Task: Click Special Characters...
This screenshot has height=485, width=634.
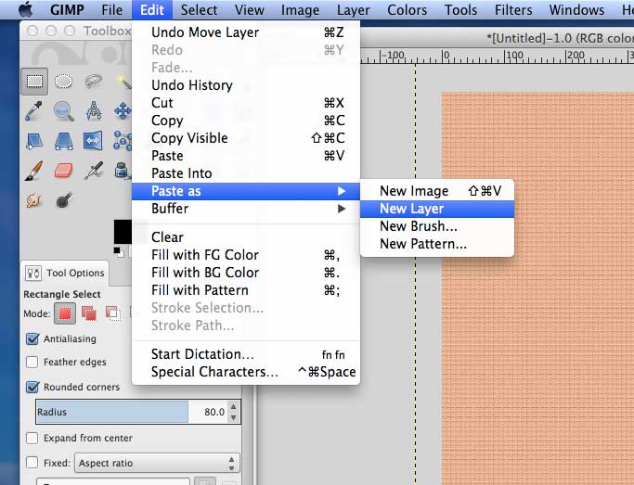Action: (x=246, y=372)
